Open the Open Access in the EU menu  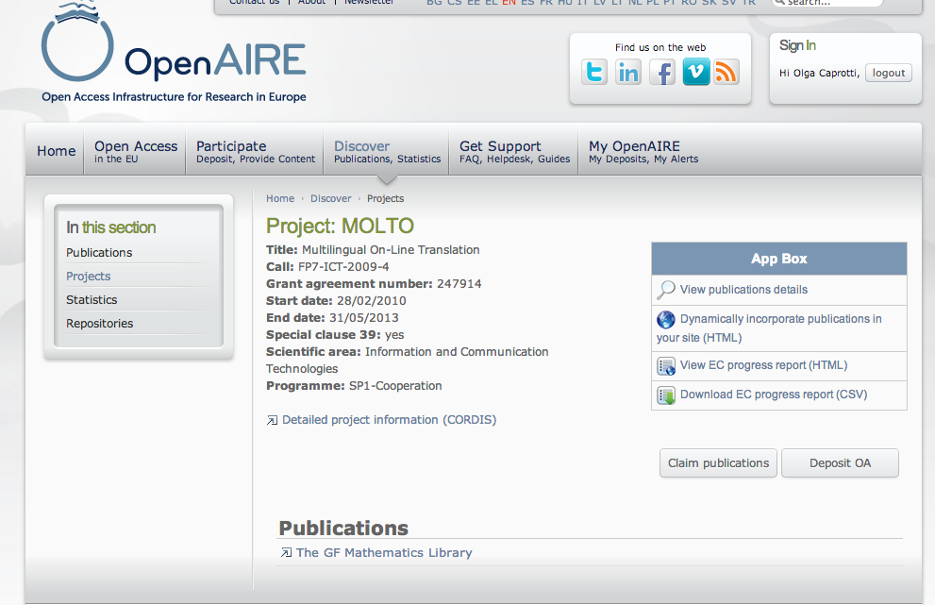(136, 151)
